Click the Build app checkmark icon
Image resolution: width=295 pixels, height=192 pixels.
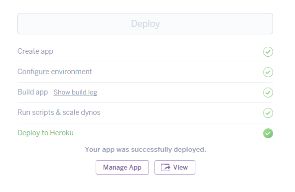(x=268, y=93)
